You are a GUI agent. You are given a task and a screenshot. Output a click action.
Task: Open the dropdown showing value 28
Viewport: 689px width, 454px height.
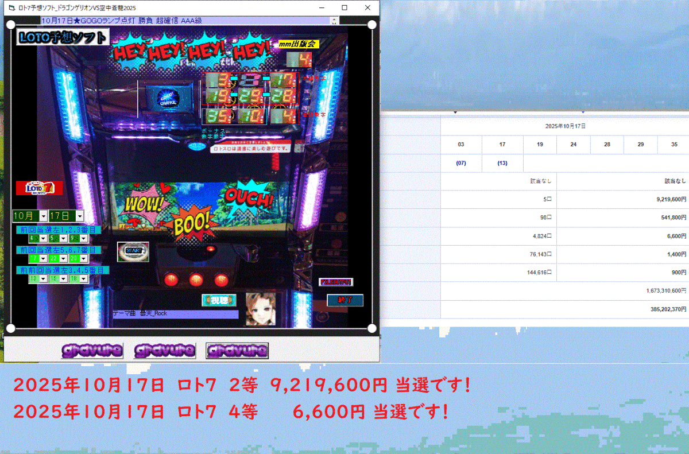83,259
